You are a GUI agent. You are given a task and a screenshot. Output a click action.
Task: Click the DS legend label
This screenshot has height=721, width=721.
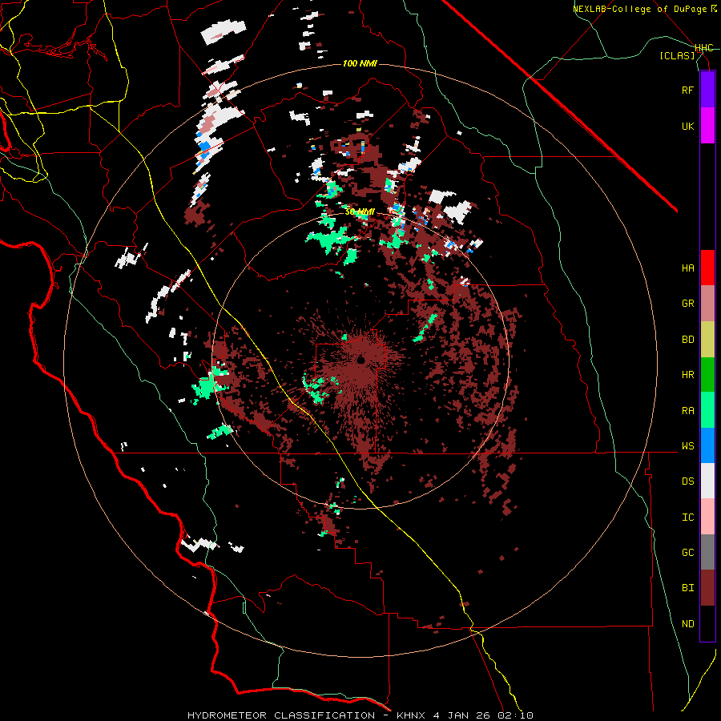tap(687, 481)
